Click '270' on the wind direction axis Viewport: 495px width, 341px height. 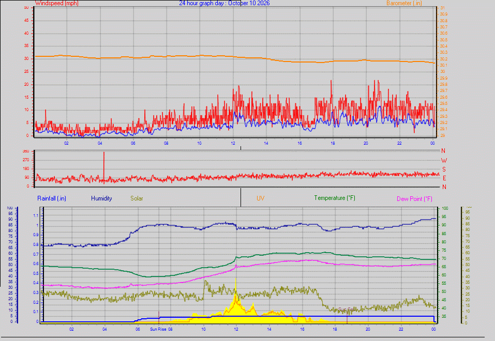pos(26,160)
